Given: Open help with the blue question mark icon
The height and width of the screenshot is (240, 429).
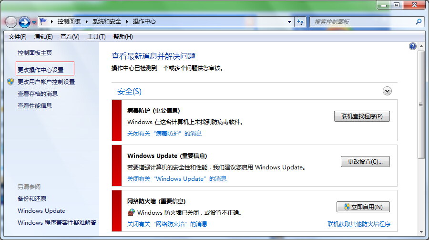Looking at the screenshot, I should tap(413, 46).
